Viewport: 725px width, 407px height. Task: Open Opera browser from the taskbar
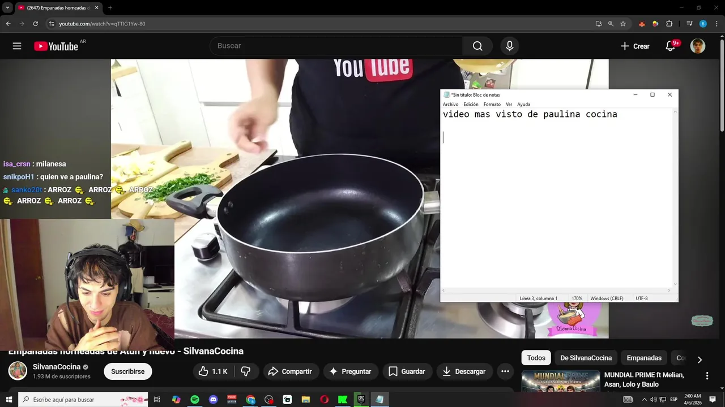pyautogui.click(x=324, y=400)
